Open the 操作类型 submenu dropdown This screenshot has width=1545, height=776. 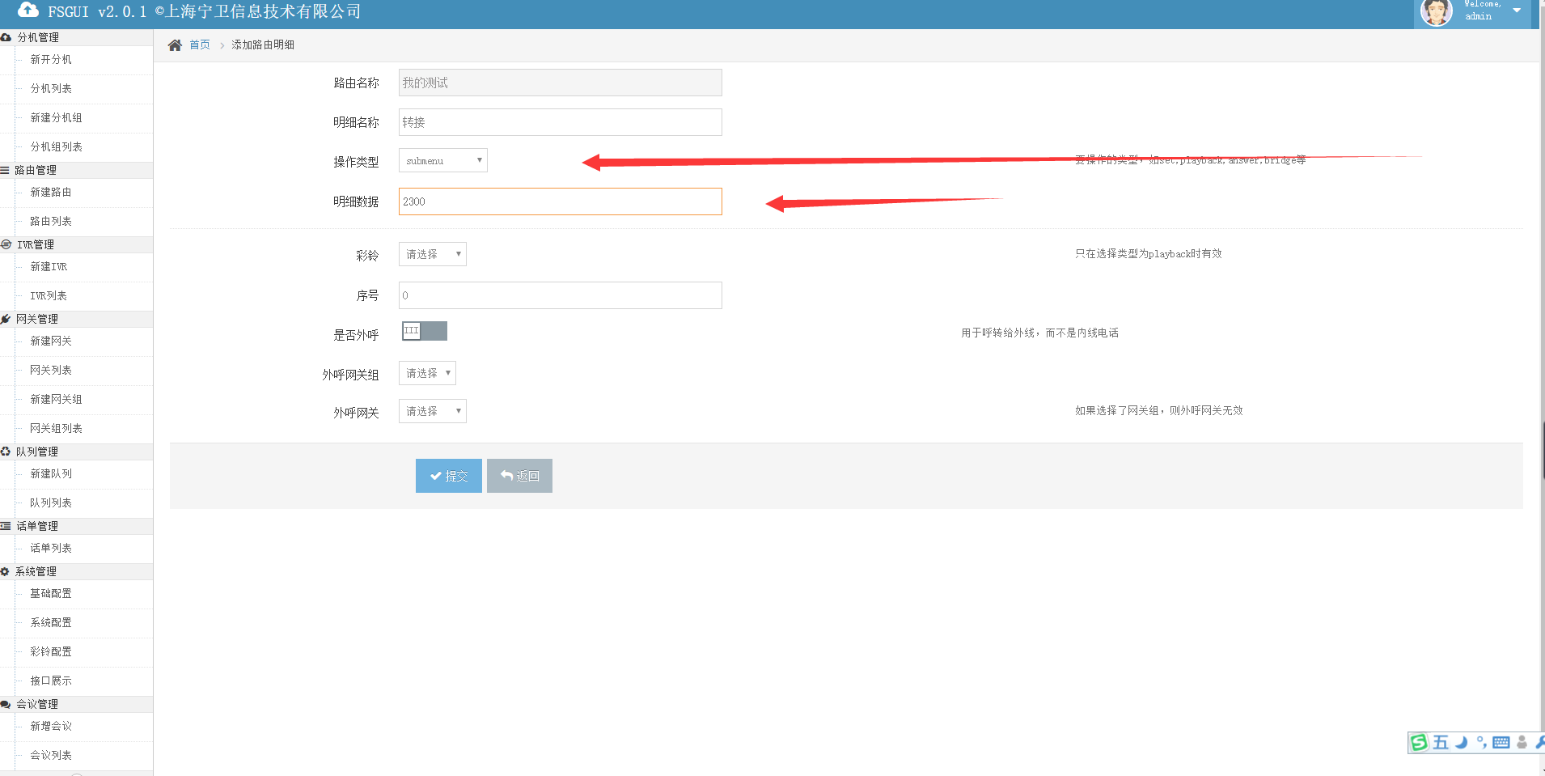442,160
